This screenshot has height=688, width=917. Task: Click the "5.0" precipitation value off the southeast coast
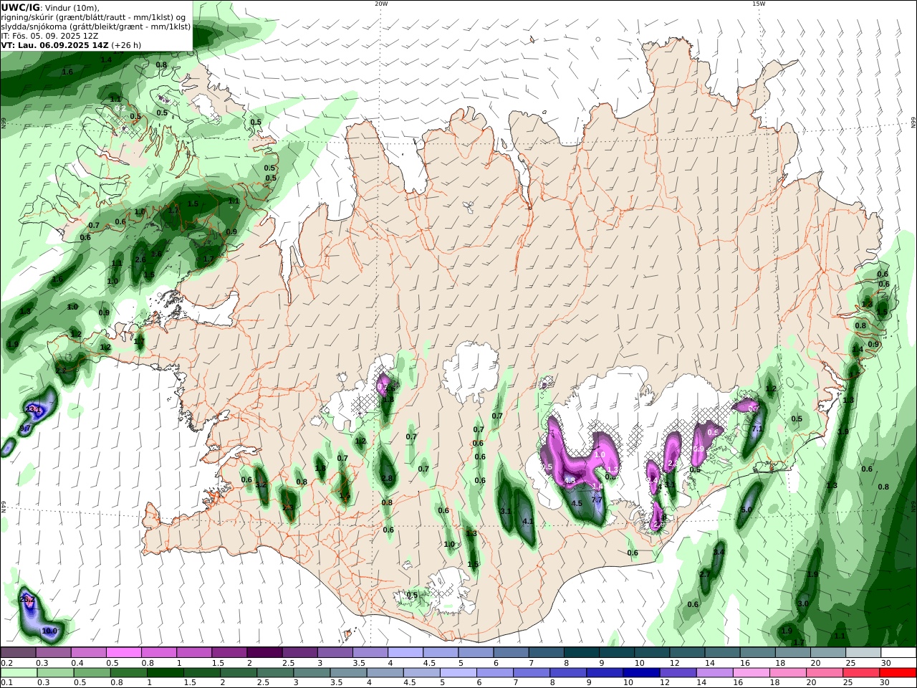pos(746,510)
